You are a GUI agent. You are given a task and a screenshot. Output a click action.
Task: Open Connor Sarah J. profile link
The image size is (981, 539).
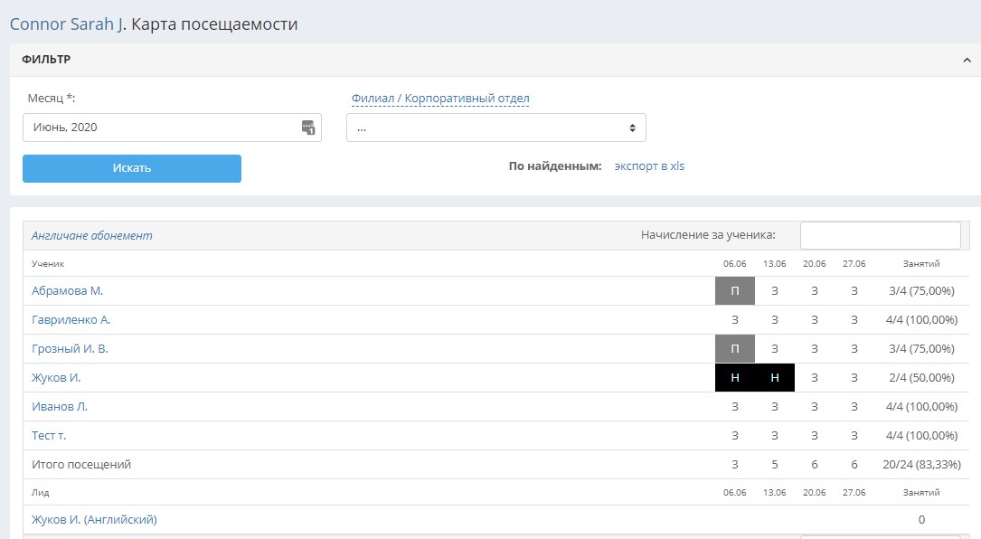pos(66,24)
